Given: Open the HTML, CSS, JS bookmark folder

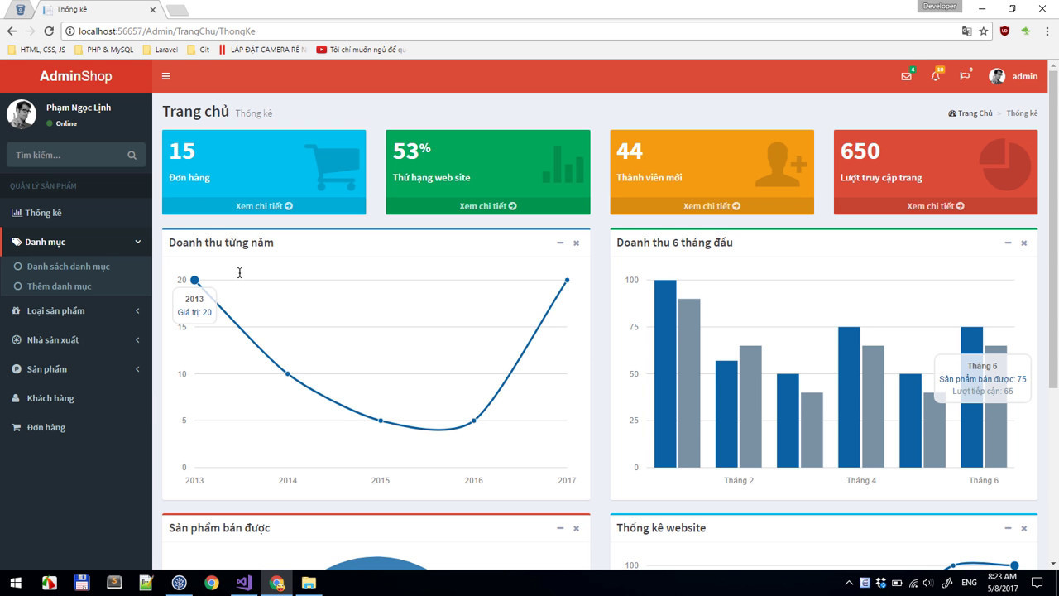Looking at the screenshot, I should (x=36, y=50).
